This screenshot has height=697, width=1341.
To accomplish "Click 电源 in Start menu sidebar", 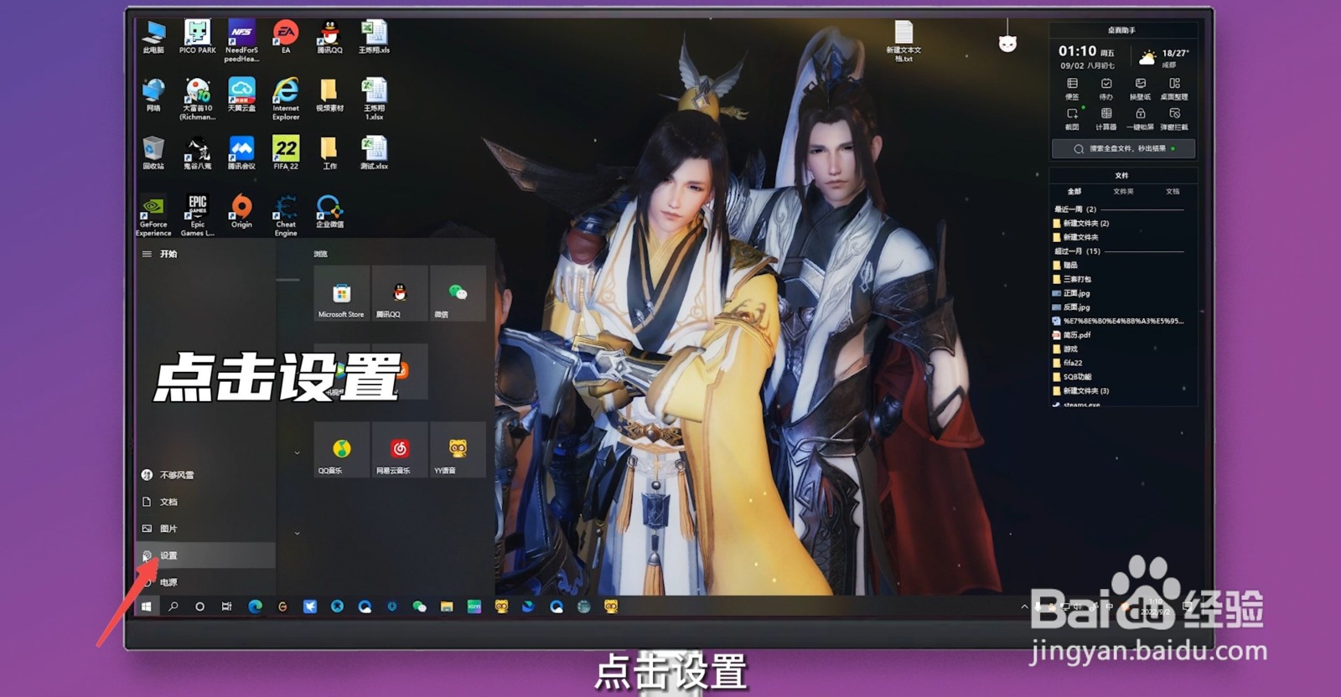I will click(205, 581).
